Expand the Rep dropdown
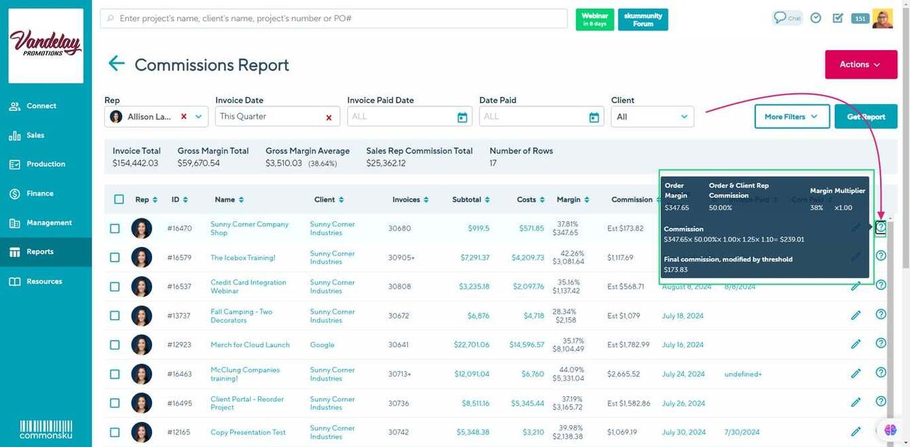The height and width of the screenshot is (447, 910). (x=198, y=117)
